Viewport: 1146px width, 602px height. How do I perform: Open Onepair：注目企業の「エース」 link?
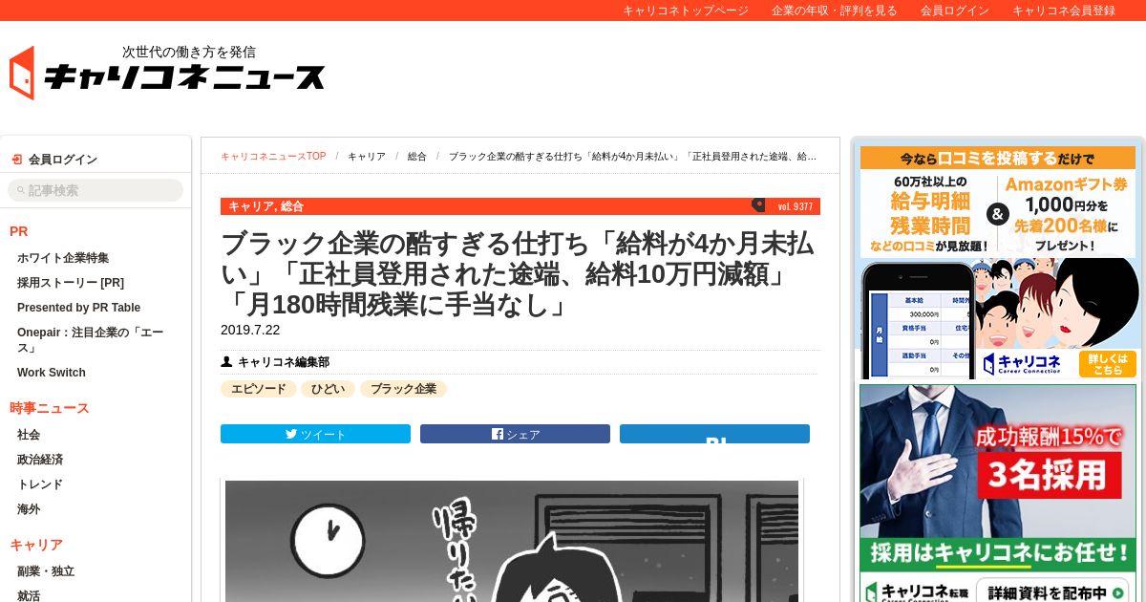91,340
